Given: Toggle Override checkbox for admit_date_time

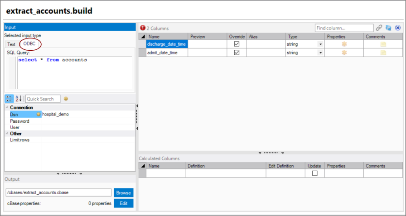Looking at the screenshot, I should coord(237,53).
